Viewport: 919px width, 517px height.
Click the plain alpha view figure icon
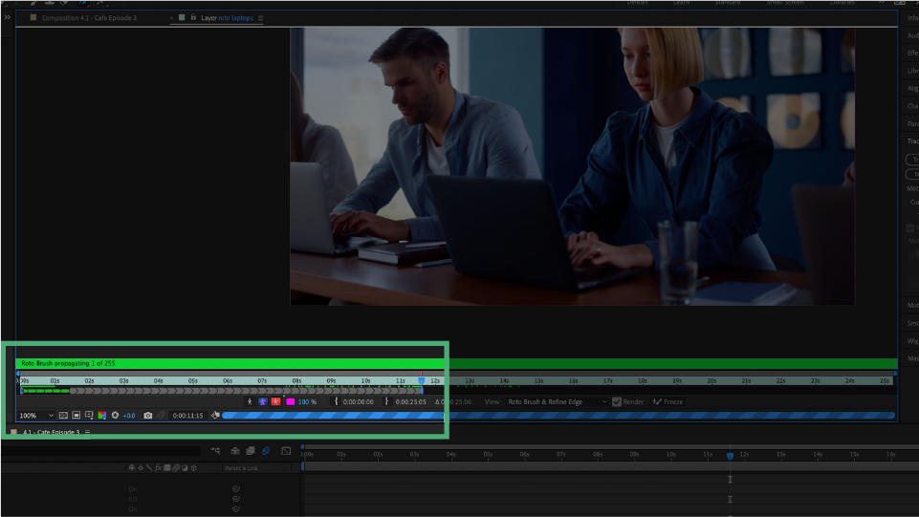click(x=250, y=402)
